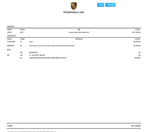Select the ₩142,100,000 base model price
145x132 pixels.
pos(136,32)
